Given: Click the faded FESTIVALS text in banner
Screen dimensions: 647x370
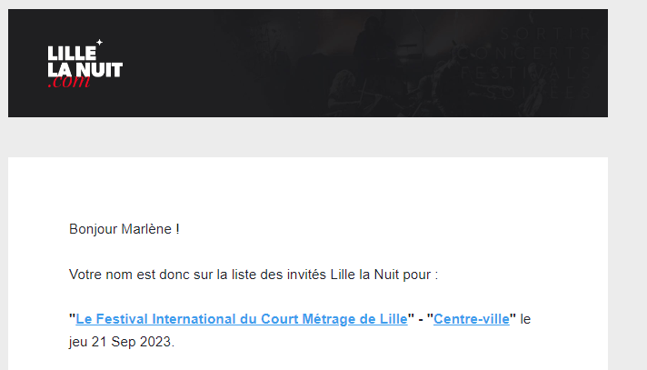Looking at the screenshot, I should point(526,74).
